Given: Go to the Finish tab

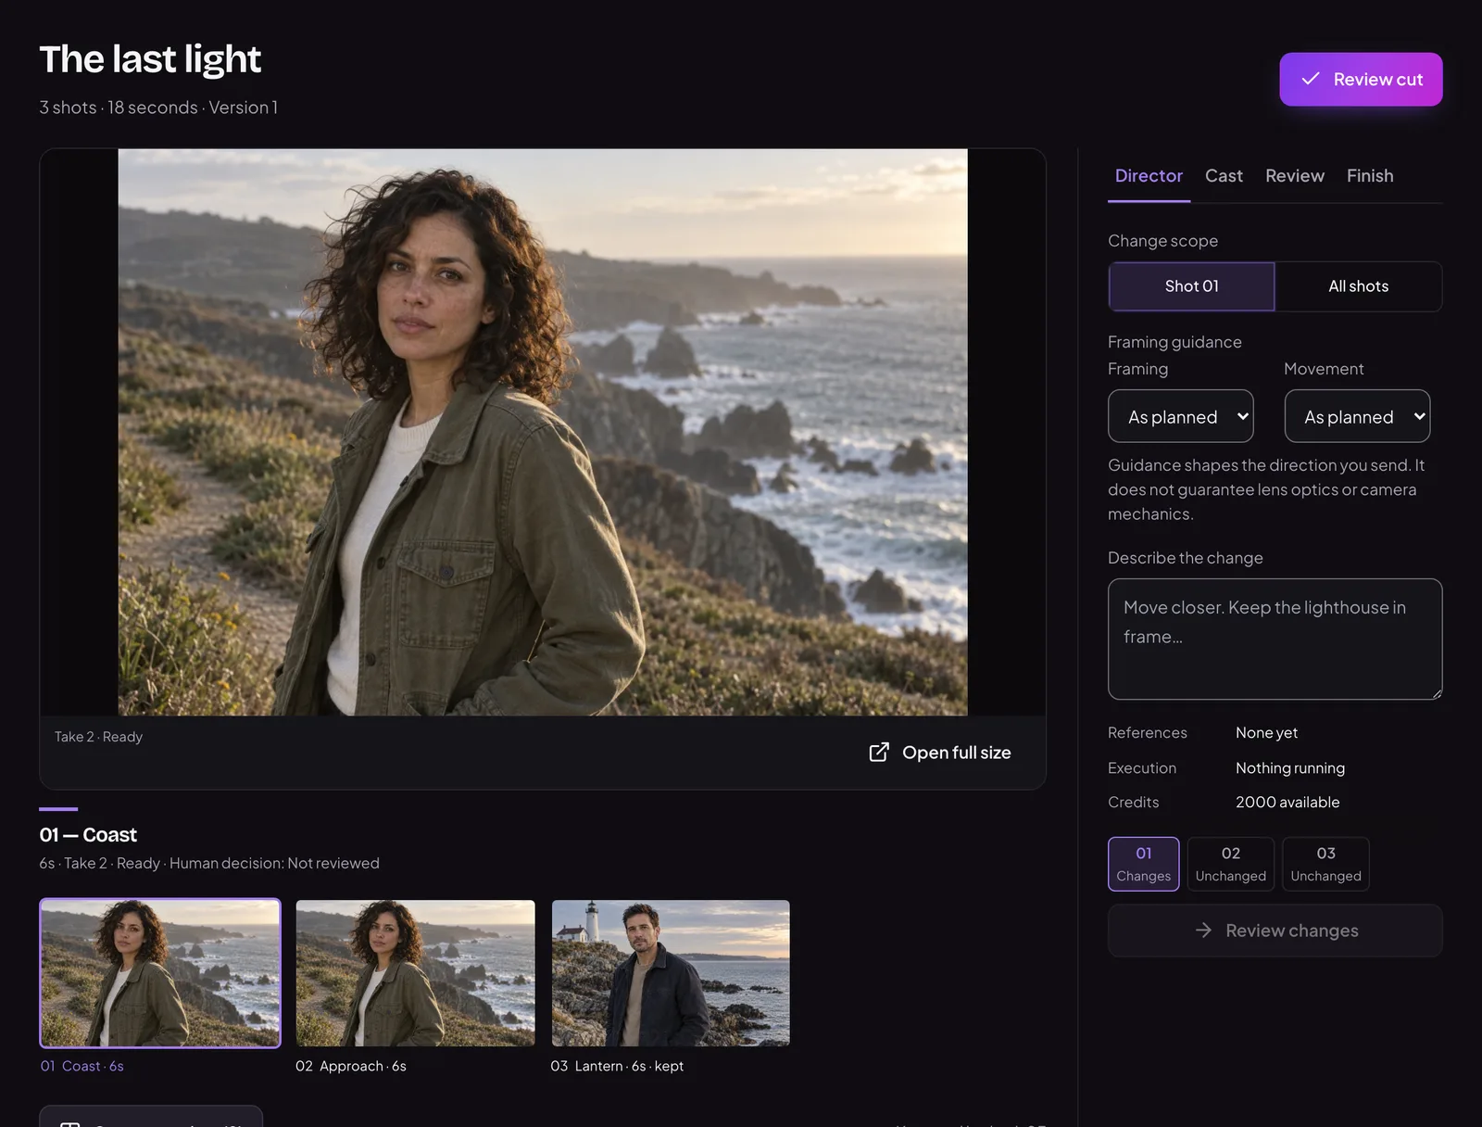Looking at the screenshot, I should tap(1370, 176).
